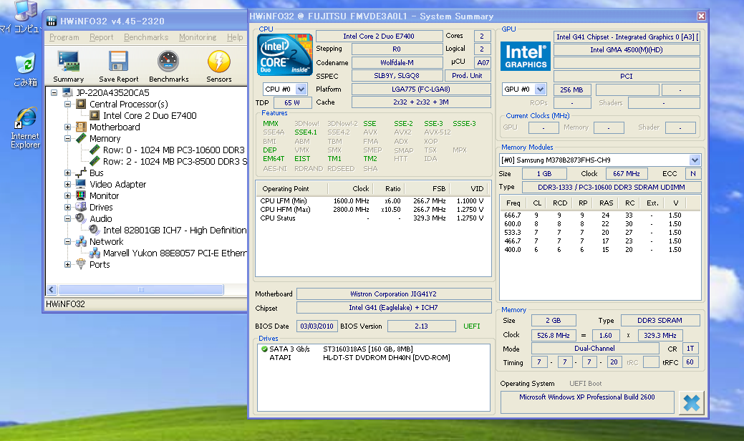Viewport: 744px width, 441px height.
Task: Open the Program menu
Action: click(64, 37)
